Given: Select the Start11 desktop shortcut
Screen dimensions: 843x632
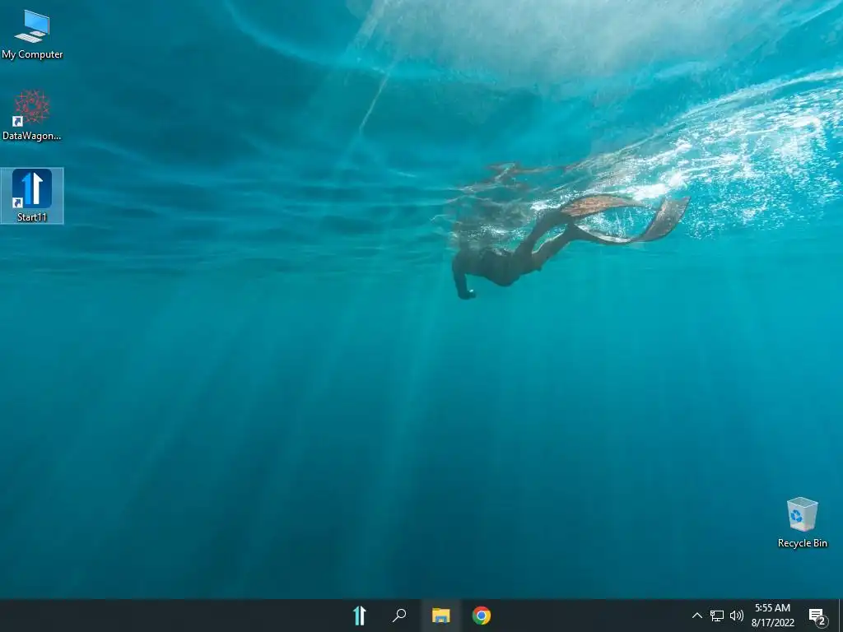Looking at the screenshot, I should [32, 196].
